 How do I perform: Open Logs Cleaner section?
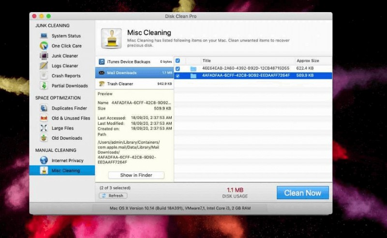(65, 66)
